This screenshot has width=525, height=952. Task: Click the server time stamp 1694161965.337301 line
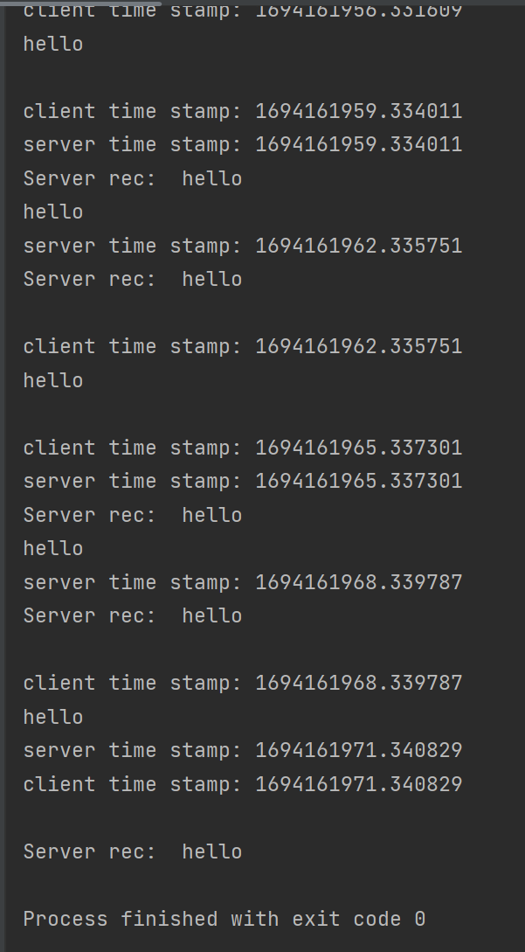(x=242, y=481)
